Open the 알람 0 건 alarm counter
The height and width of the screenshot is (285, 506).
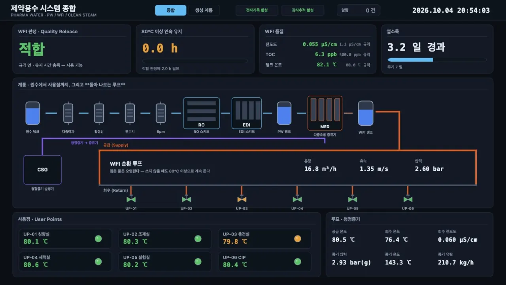click(x=359, y=10)
